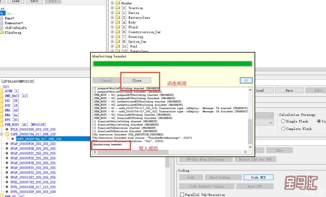Expand the [11] Fuel node
Screen dimensions: 326x197
112,46
